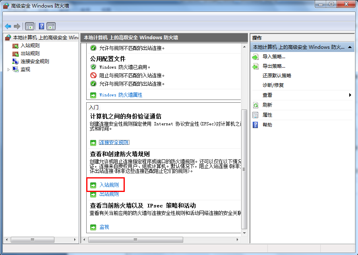Open the 监视 link at the center pane bottom

click(x=104, y=227)
